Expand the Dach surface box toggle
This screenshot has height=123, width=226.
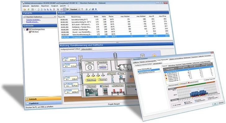click(63, 58)
